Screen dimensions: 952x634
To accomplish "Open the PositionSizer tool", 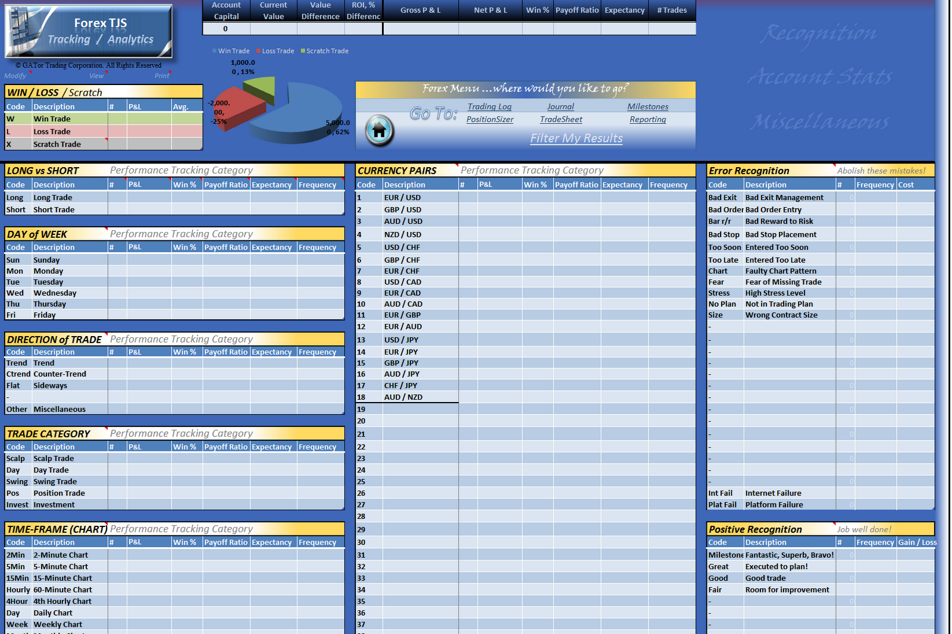I will coord(489,120).
